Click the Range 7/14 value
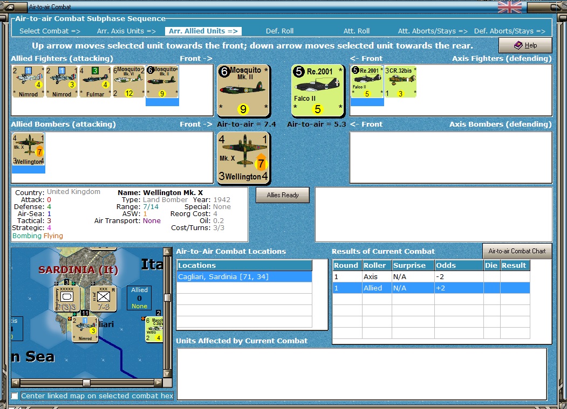 (x=151, y=207)
